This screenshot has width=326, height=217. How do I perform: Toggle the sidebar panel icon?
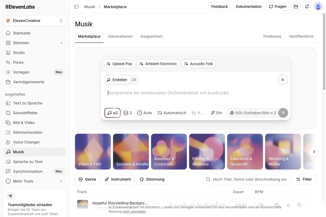77,7
